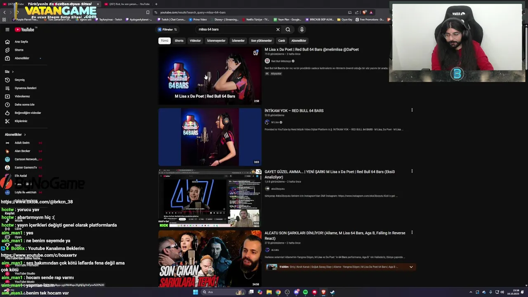Viewport: 528px width, 297px height.
Task: Open the YouTube hamburger guide menu
Action: tap(7, 29)
